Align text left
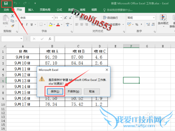Screen dimensions: 175x131 click(x=77, y=24)
